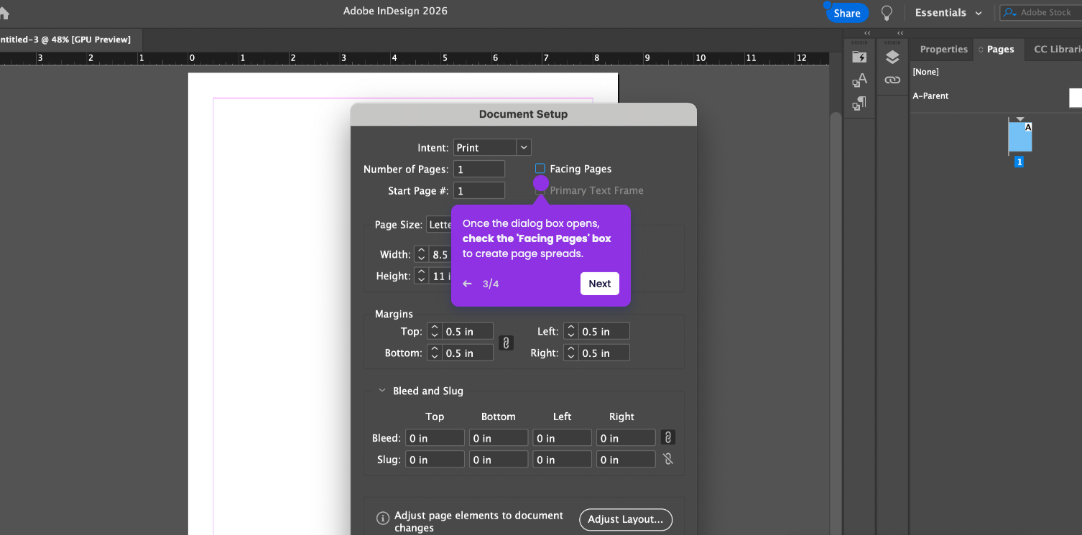Select the [None] parent row in Pages panel
The image size is (1082, 535).
click(x=996, y=72)
